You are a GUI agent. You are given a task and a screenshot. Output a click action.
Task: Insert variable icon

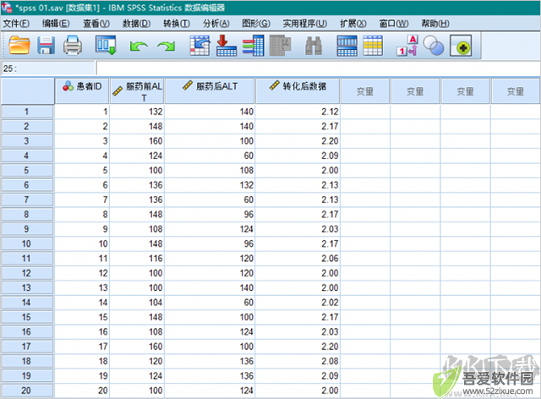373,46
